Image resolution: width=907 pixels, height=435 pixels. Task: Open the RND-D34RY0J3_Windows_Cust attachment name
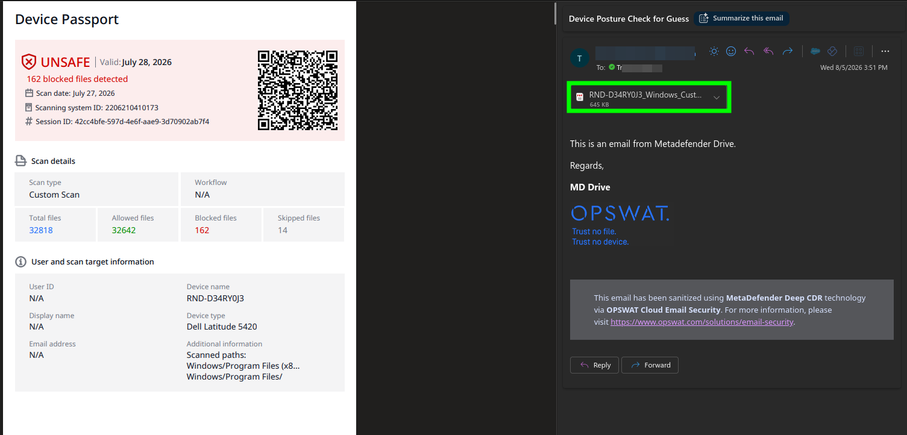pos(645,95)
